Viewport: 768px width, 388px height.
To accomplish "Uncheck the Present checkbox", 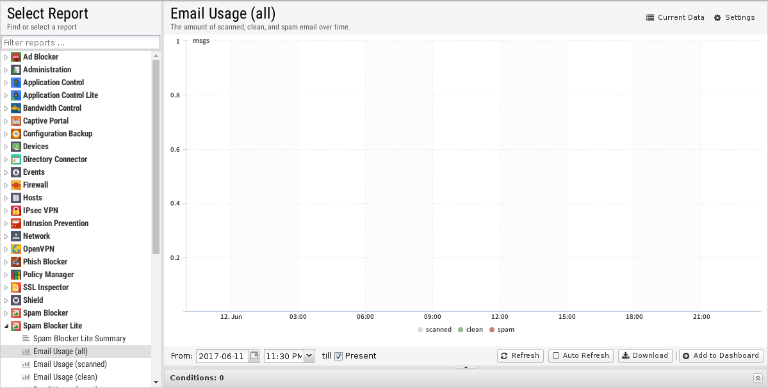I will coord(338,356).
